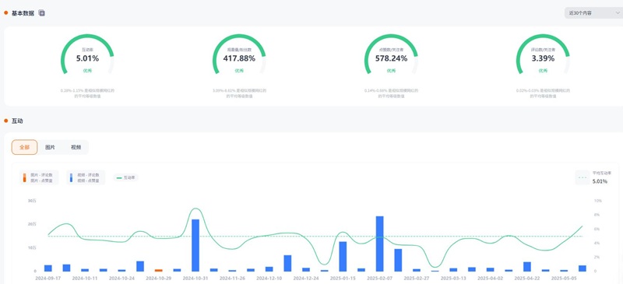Click the 2025-05-05 date label
The height and width of the screenshot is (284, 623).
coord(564,279)
